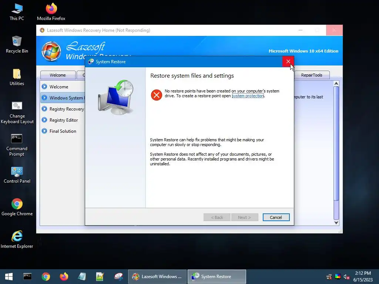Click the Lazesoft Windows logo orb
The height and width of the screenshot is (284, 379).
(51, 51)
